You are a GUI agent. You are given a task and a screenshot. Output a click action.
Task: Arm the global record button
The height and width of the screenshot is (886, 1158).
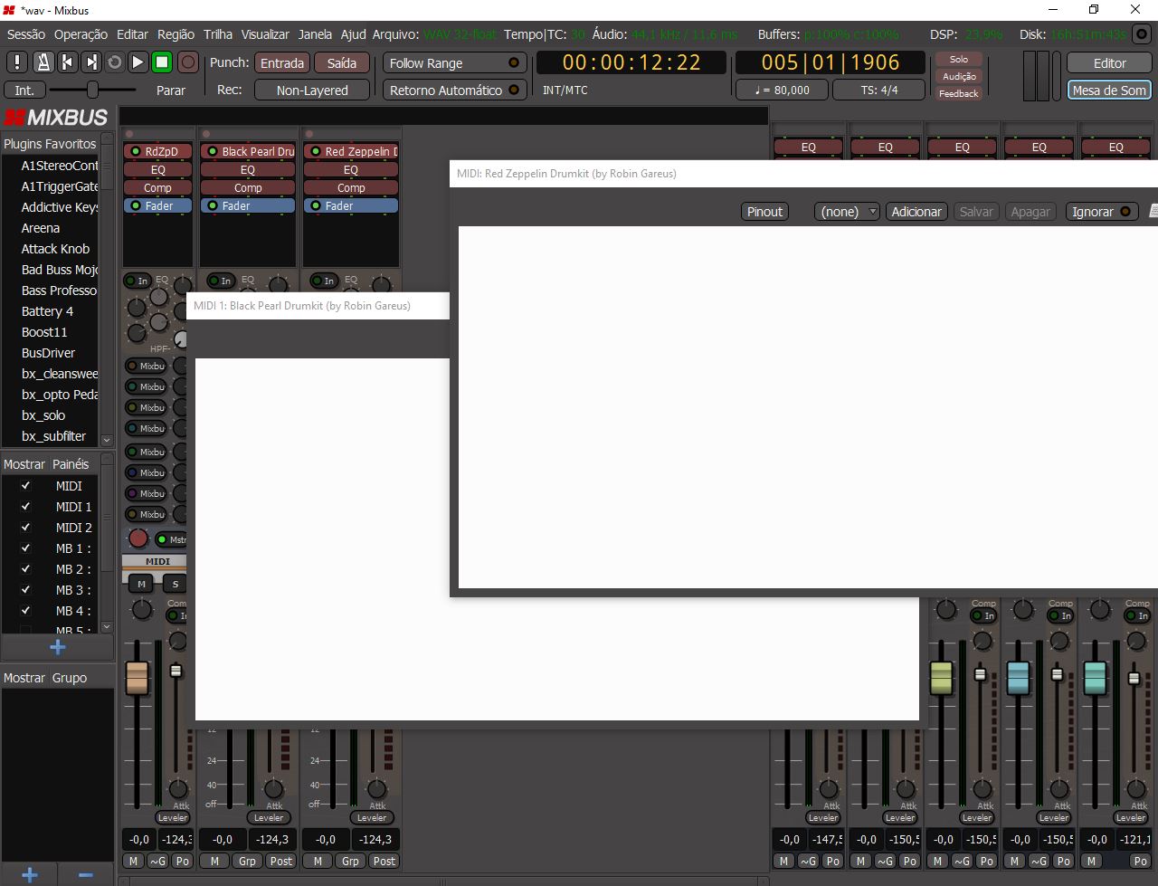[x=187, y=62]
